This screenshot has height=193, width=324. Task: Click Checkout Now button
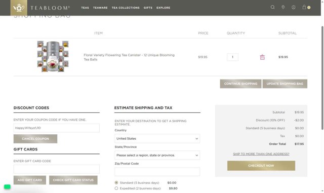pos(261,166)
